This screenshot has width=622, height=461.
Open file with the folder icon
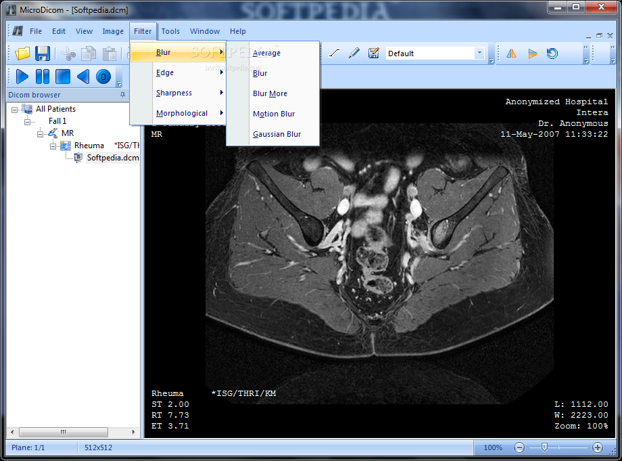point(22,53)
